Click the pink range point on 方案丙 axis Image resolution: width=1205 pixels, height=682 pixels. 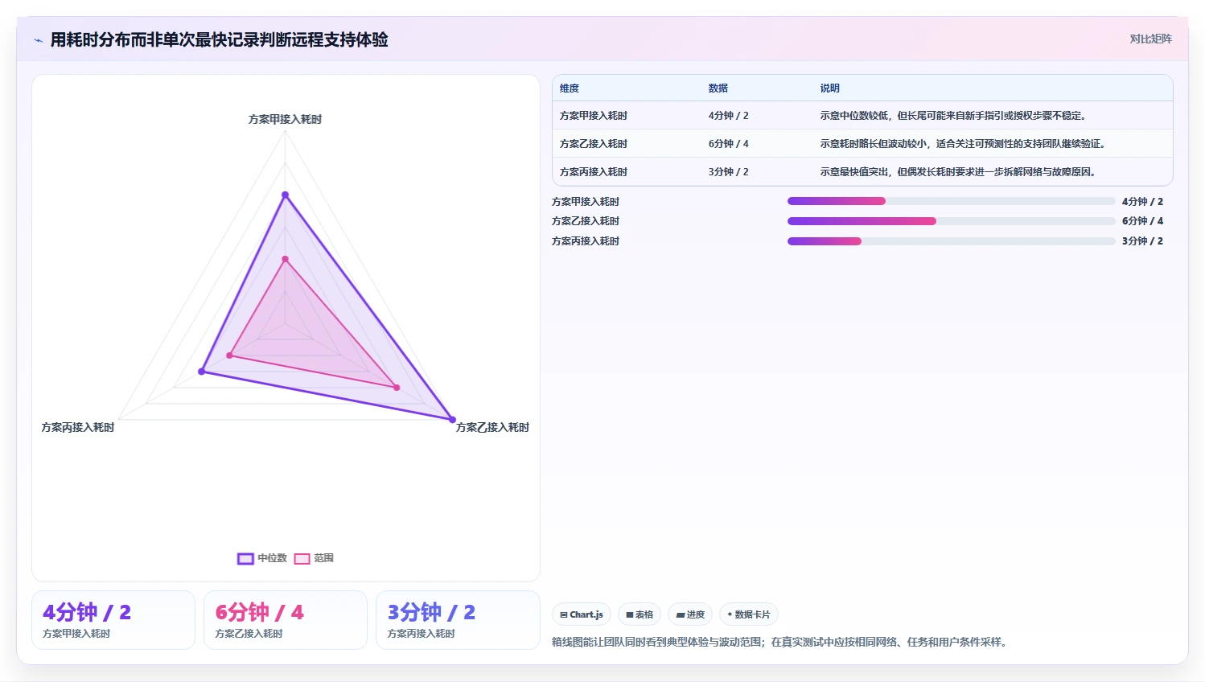pos(229,355)
